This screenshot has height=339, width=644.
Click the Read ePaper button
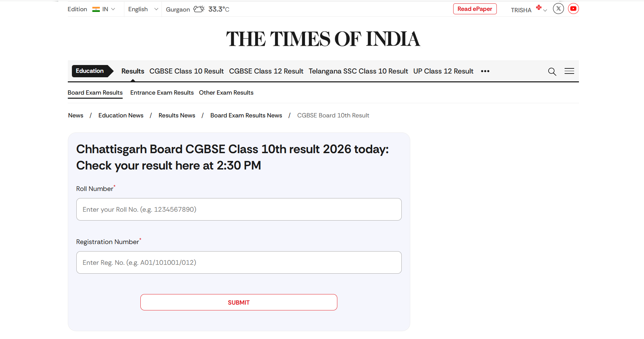pyautogui.click(x=475, y=9)
